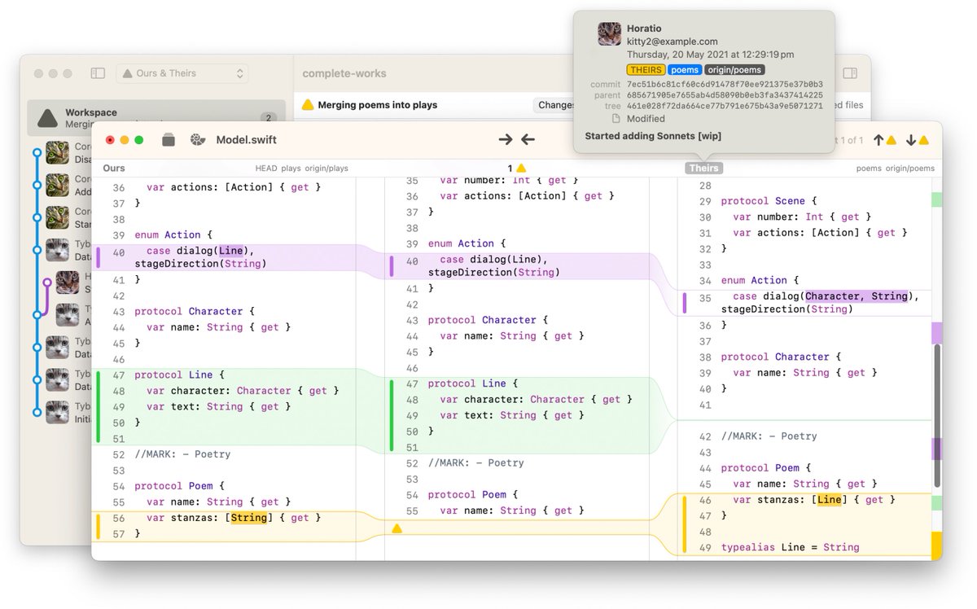Click the shell icon beside Model.swift
The image size is (977, 609).
197,140
